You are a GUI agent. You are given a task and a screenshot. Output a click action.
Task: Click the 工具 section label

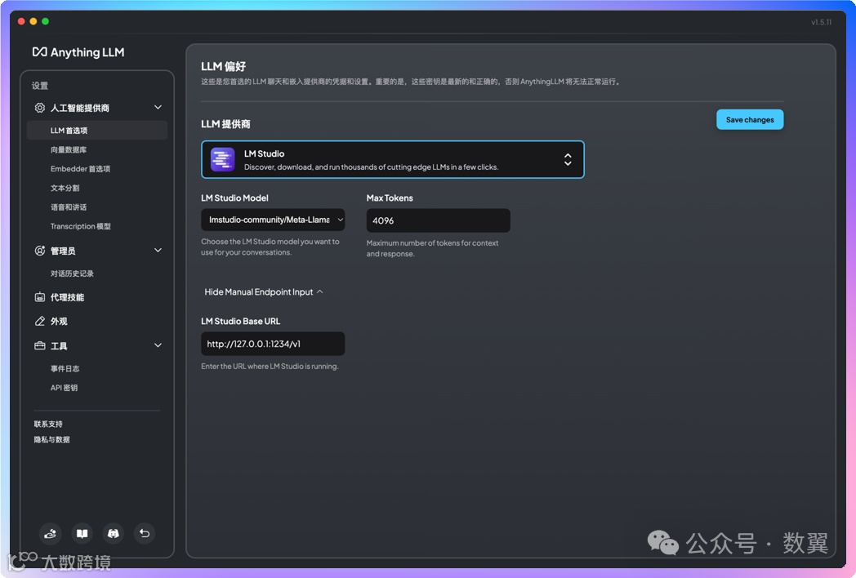coord(59,345)
